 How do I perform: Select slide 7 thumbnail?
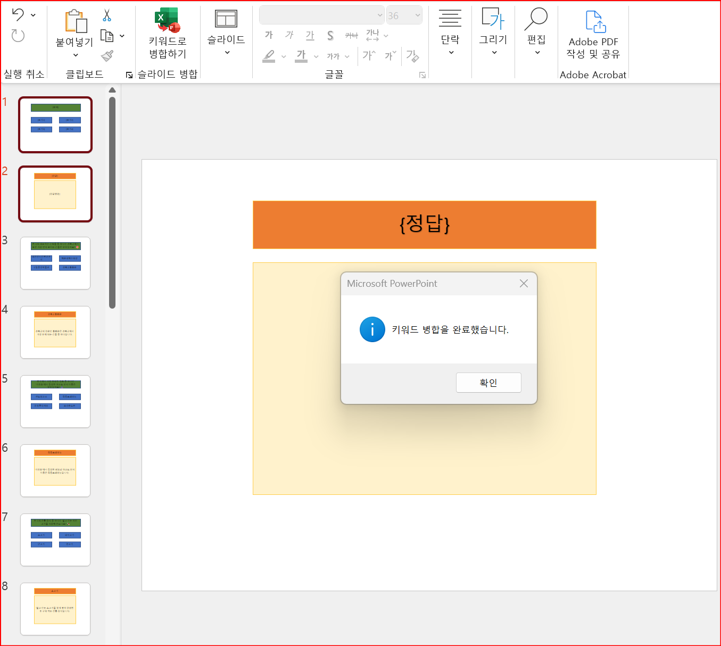click(55, 540)
